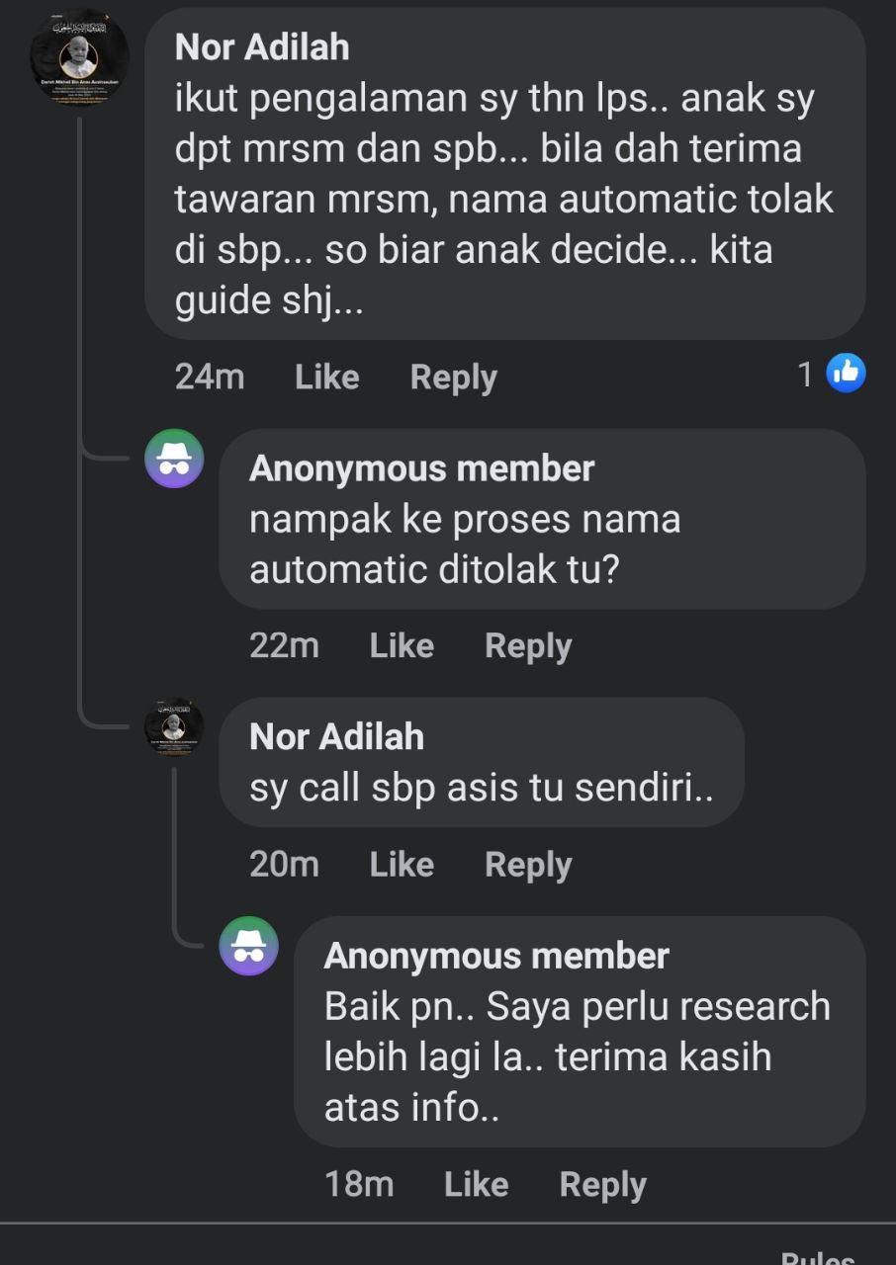The height and width of the screenshot is (1265, 896).
Task: Like the 'sy call sbp asis' reply
Action: click(x=402, y=865)
